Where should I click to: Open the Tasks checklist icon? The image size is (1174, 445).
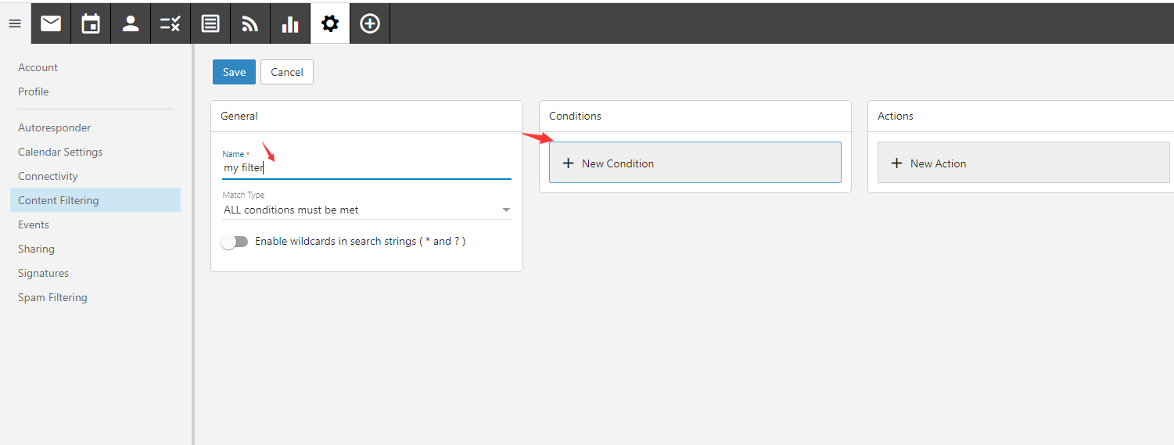point(171,23)
